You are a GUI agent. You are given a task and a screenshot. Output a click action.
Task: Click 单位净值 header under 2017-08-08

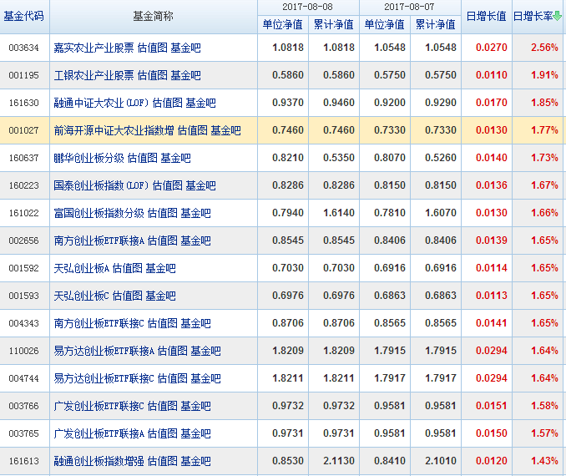(x=283, y=24)
